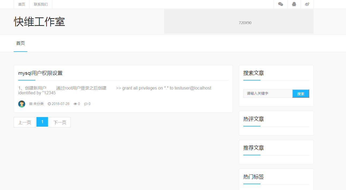
Task: Click the author avatar under the article
Action: click(22, 104)
